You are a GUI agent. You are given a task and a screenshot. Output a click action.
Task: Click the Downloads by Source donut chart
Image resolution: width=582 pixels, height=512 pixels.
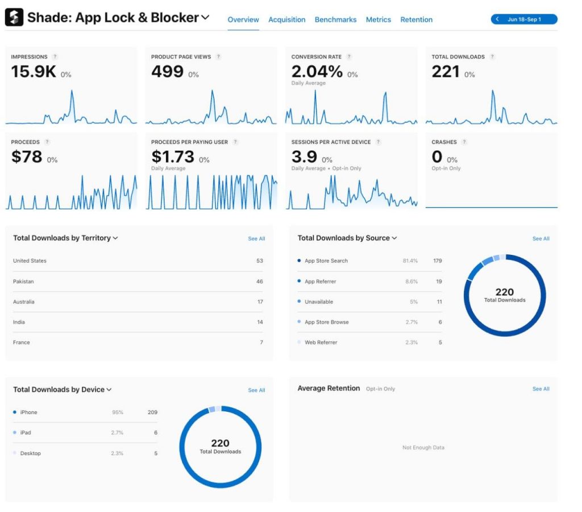point(505,295)
